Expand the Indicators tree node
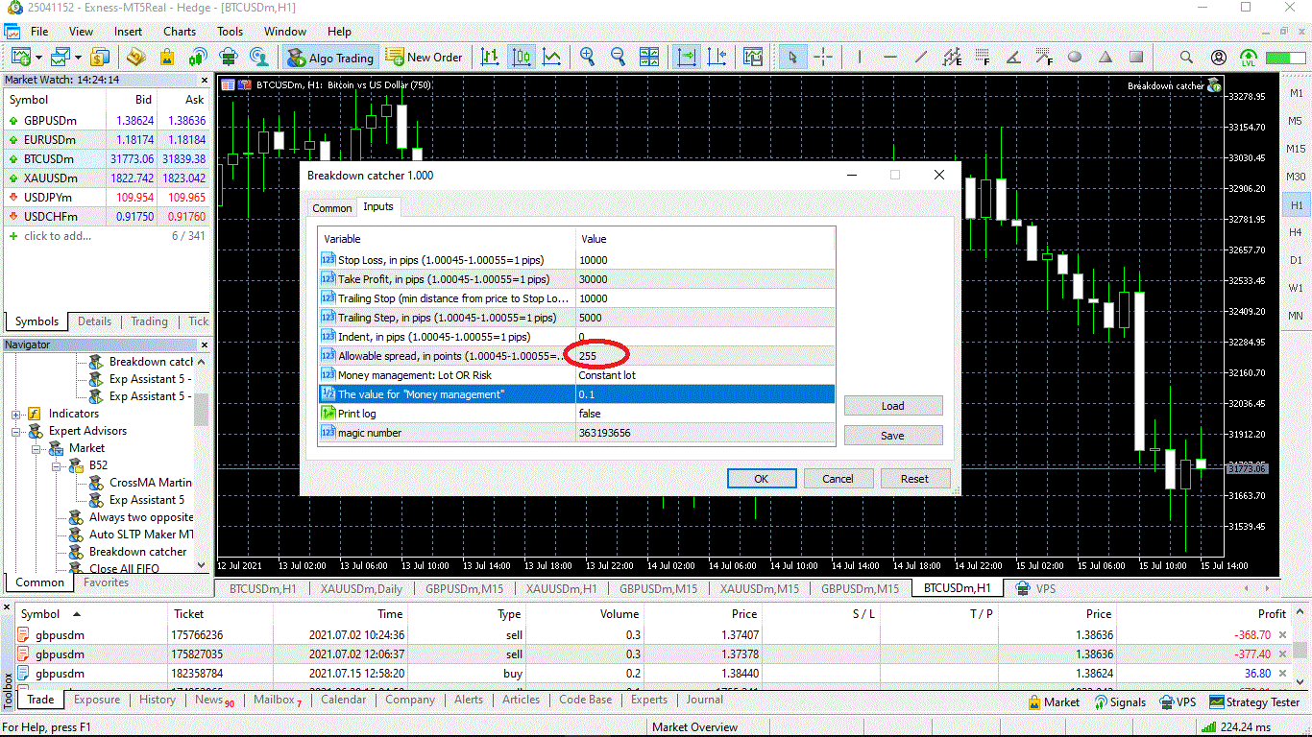This screenshot has width=1312, height=737. [16, 414]
